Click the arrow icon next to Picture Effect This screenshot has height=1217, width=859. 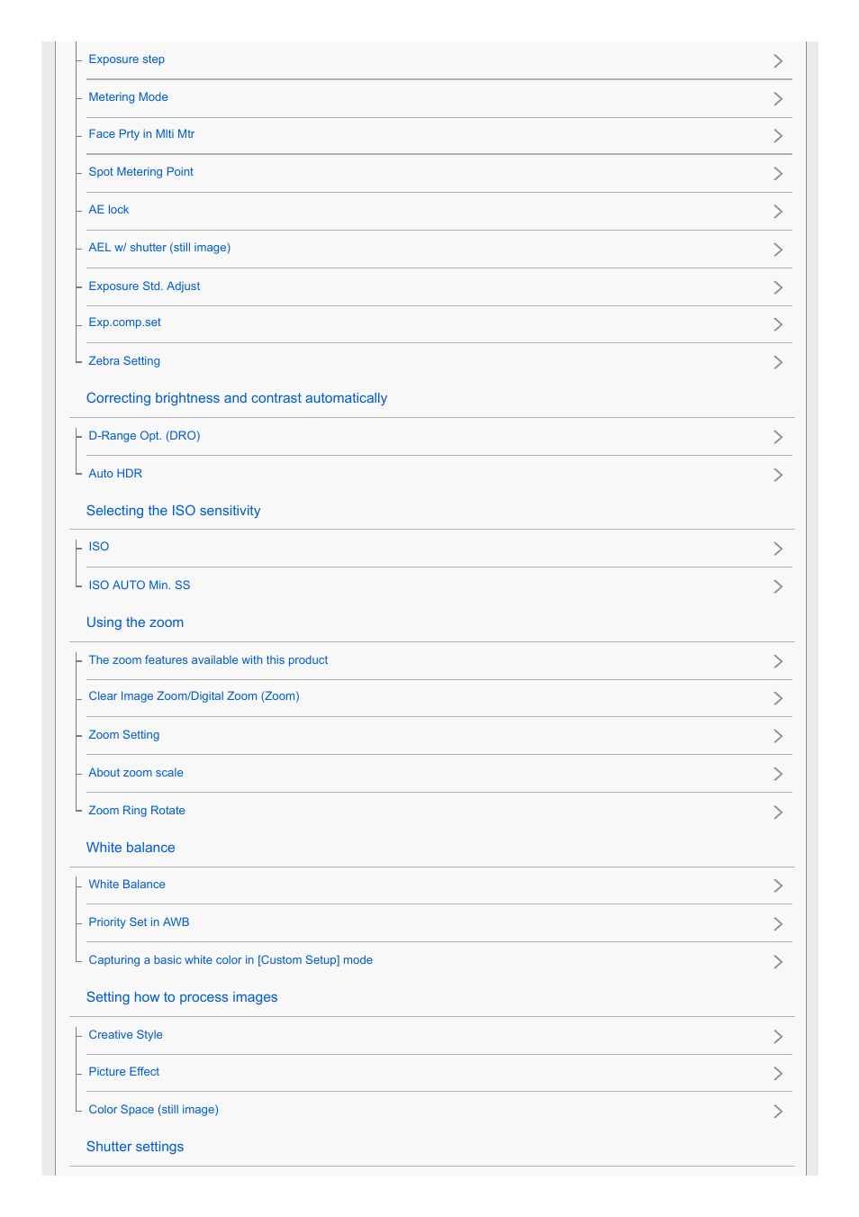click(778, 1074)
